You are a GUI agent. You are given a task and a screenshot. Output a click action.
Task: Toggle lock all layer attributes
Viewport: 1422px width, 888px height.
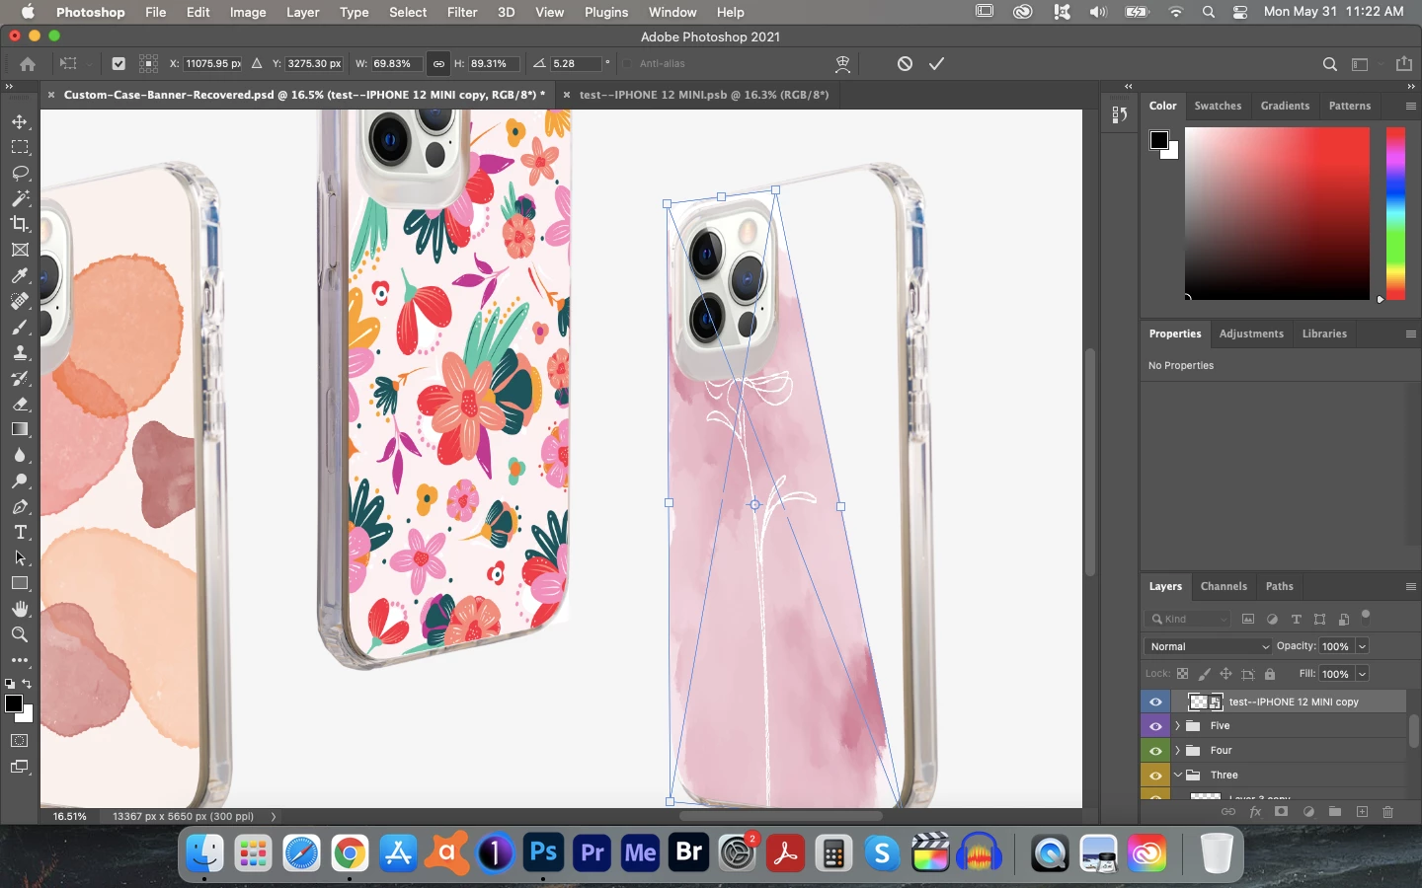1270,674
